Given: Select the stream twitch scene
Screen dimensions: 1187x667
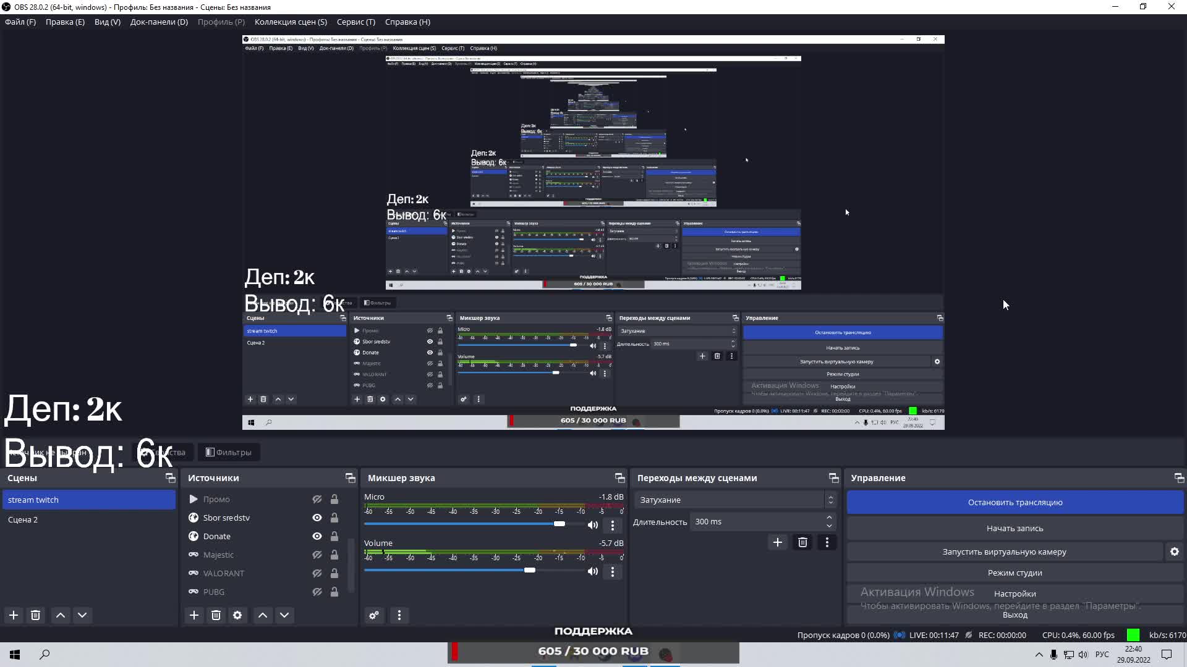Looking at the screenshot, I should point(89,500).
